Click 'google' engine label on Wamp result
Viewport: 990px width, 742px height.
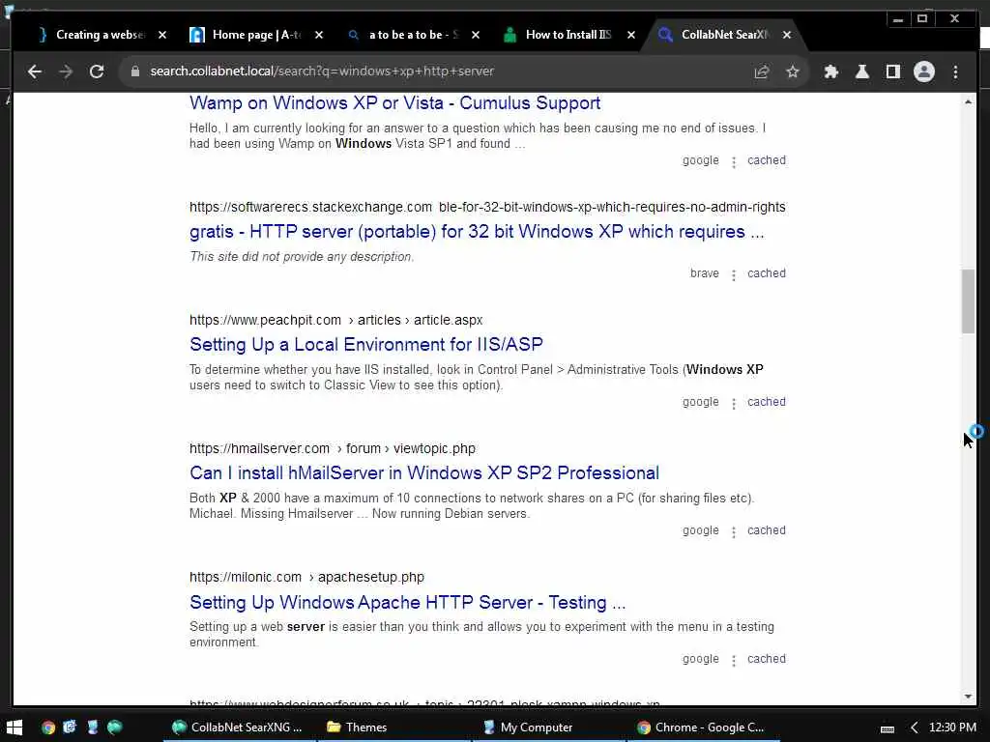[700, 160]
